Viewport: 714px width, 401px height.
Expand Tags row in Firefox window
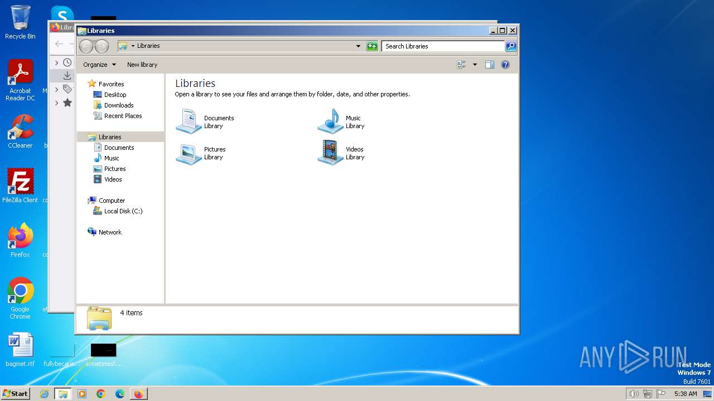pos(56,89)
